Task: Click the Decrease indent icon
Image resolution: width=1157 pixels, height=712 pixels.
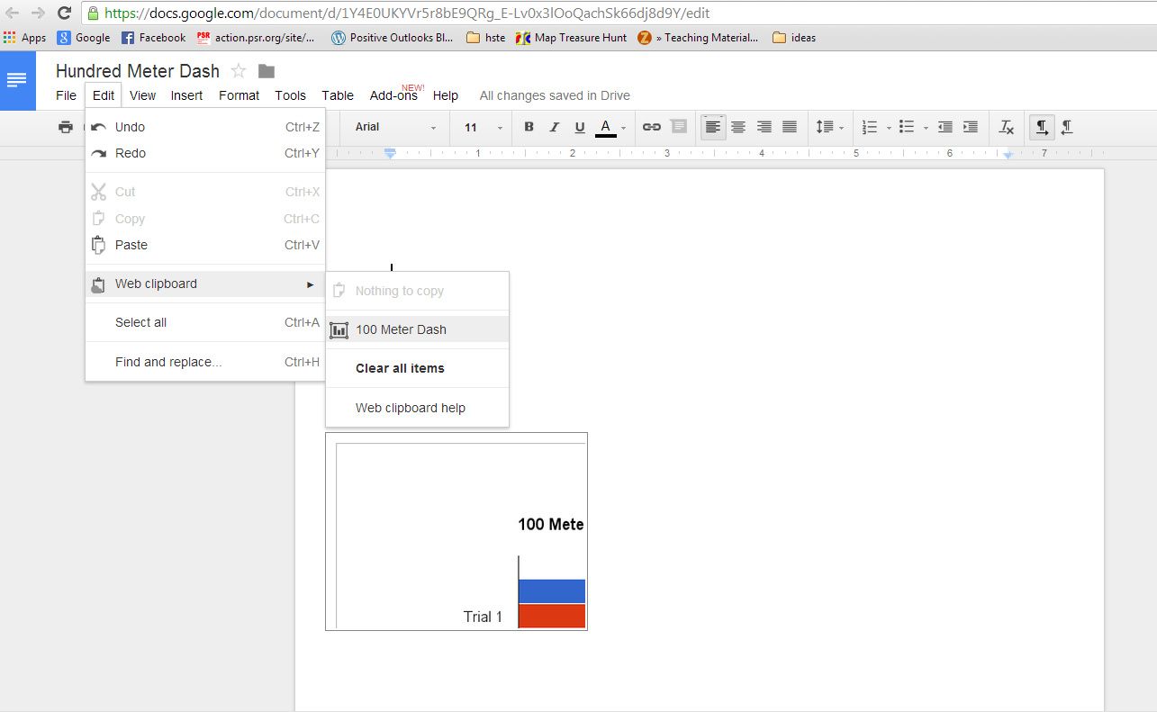Action: [x=945, y=127]
